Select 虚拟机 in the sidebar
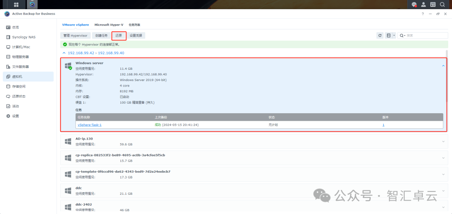Viewport: 452px width, 214px height. coord(28,76)
